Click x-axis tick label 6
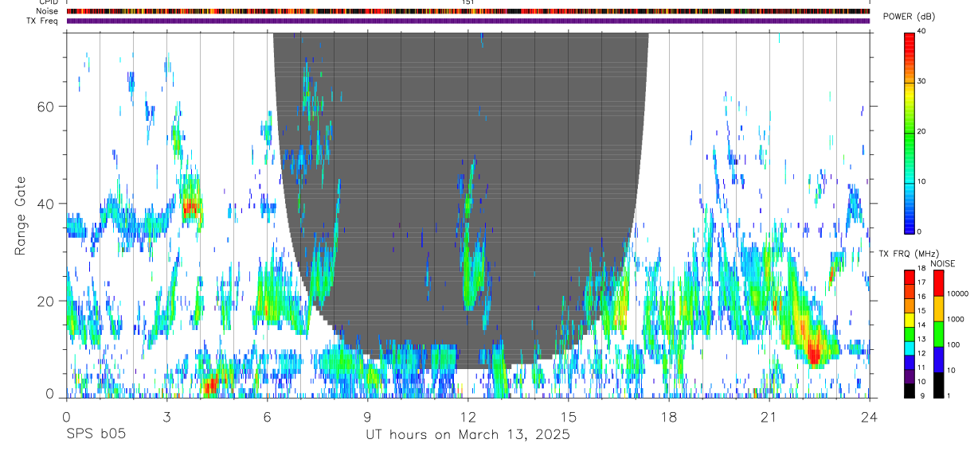Screen dimensions: 978x451 (267, 416)
